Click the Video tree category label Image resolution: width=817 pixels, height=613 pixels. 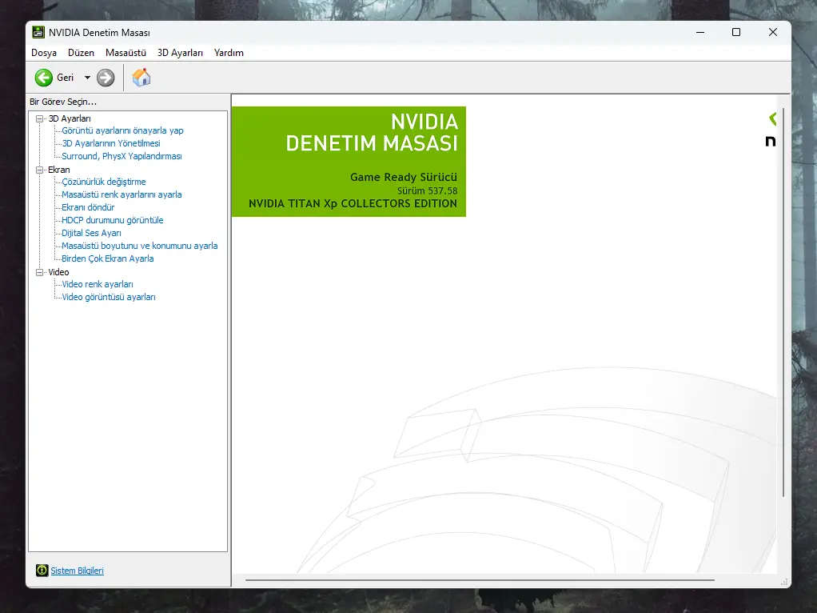pos(58,272)
